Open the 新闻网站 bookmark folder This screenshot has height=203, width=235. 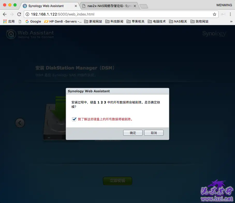point(93,22)
